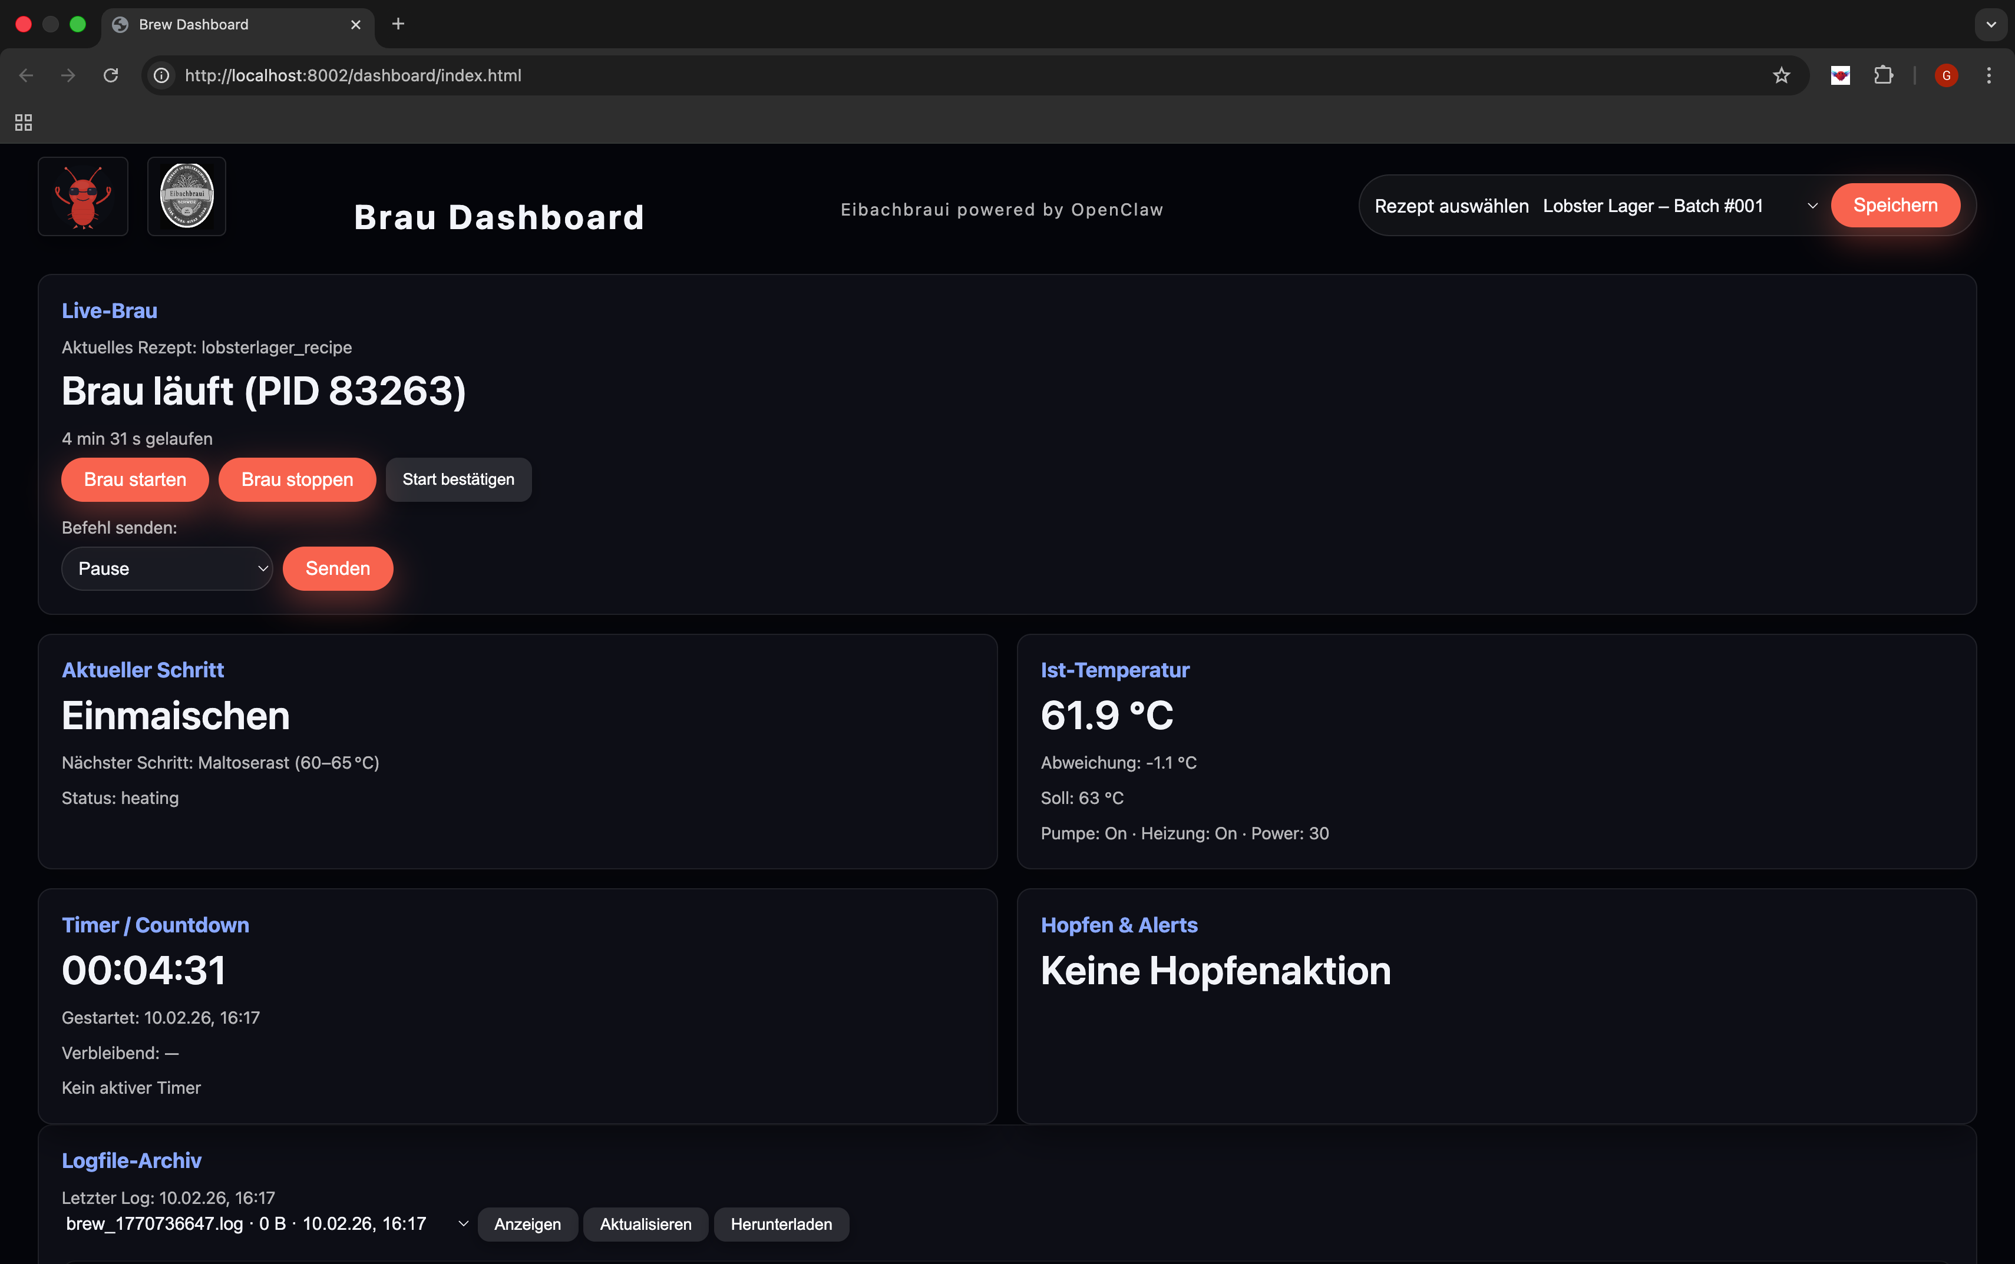The height and width of the screenshot is (1264, 2015).
Task: Click the Eibachbraui brewery emblem logo
Action: click(186, 197)
